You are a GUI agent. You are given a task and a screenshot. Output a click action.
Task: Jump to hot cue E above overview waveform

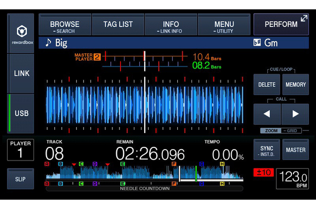(x=122, y=164)
